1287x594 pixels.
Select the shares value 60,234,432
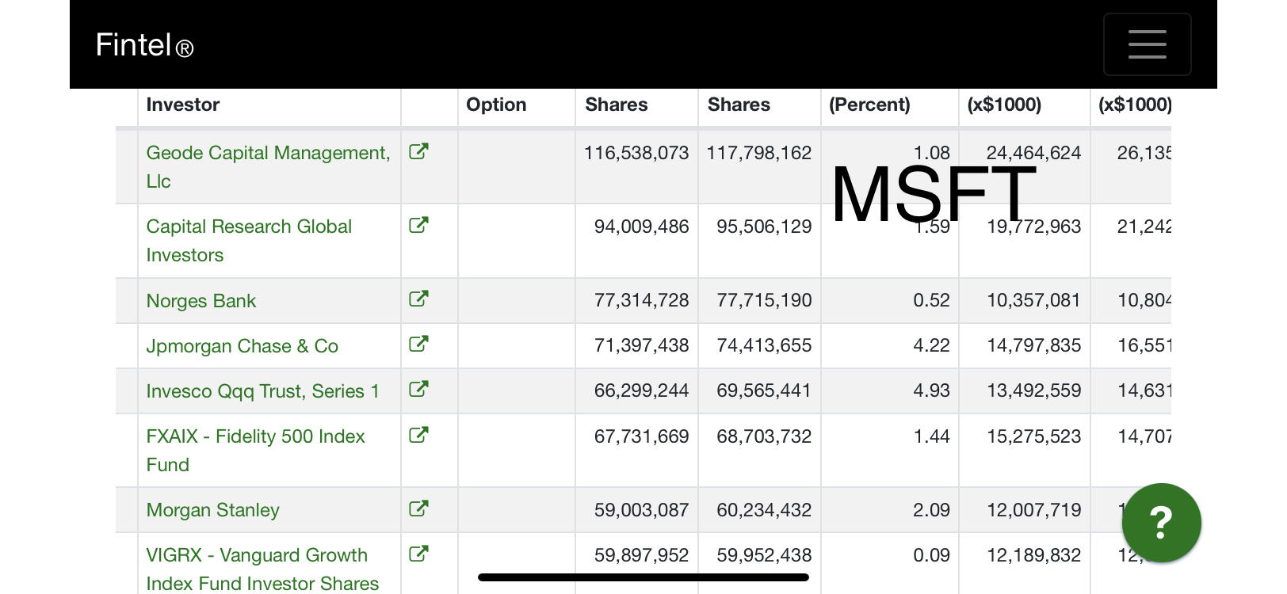point(764,510)
